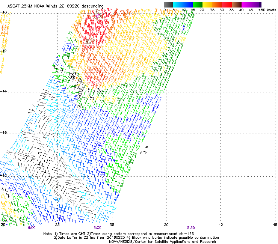Click the gray 0-5 knots legend swatch
The height and width of the screenshot is (244, 278).
(x=168, y=5)
